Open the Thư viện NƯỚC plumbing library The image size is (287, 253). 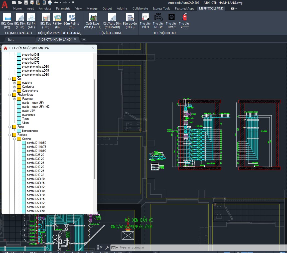click(x=159, y=17)
